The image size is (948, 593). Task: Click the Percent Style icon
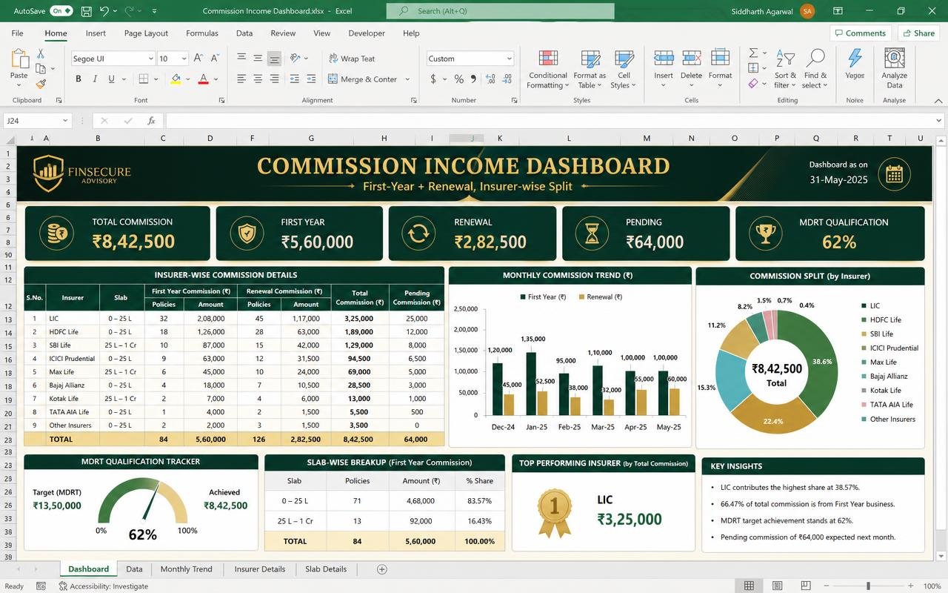(x=458, y=79)
